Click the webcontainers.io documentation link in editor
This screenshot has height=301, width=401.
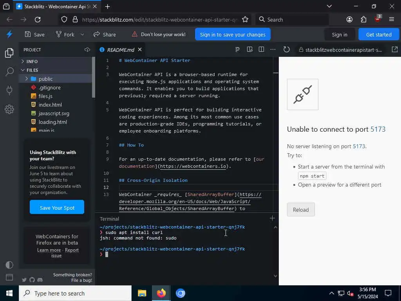(x=193, y=166)
